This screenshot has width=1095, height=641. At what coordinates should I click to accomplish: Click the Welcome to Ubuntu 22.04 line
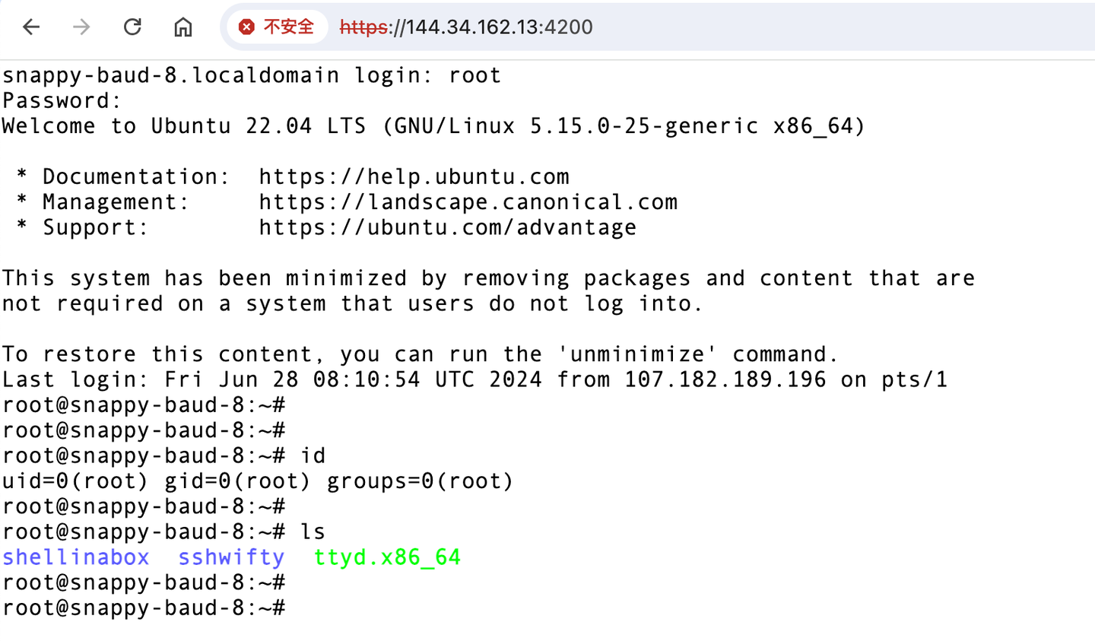(433, 126)
